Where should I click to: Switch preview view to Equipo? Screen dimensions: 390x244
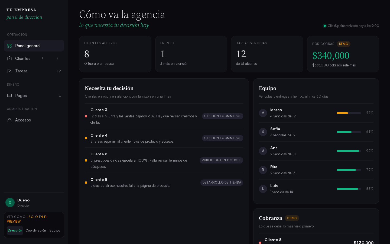tap(55, 230)
